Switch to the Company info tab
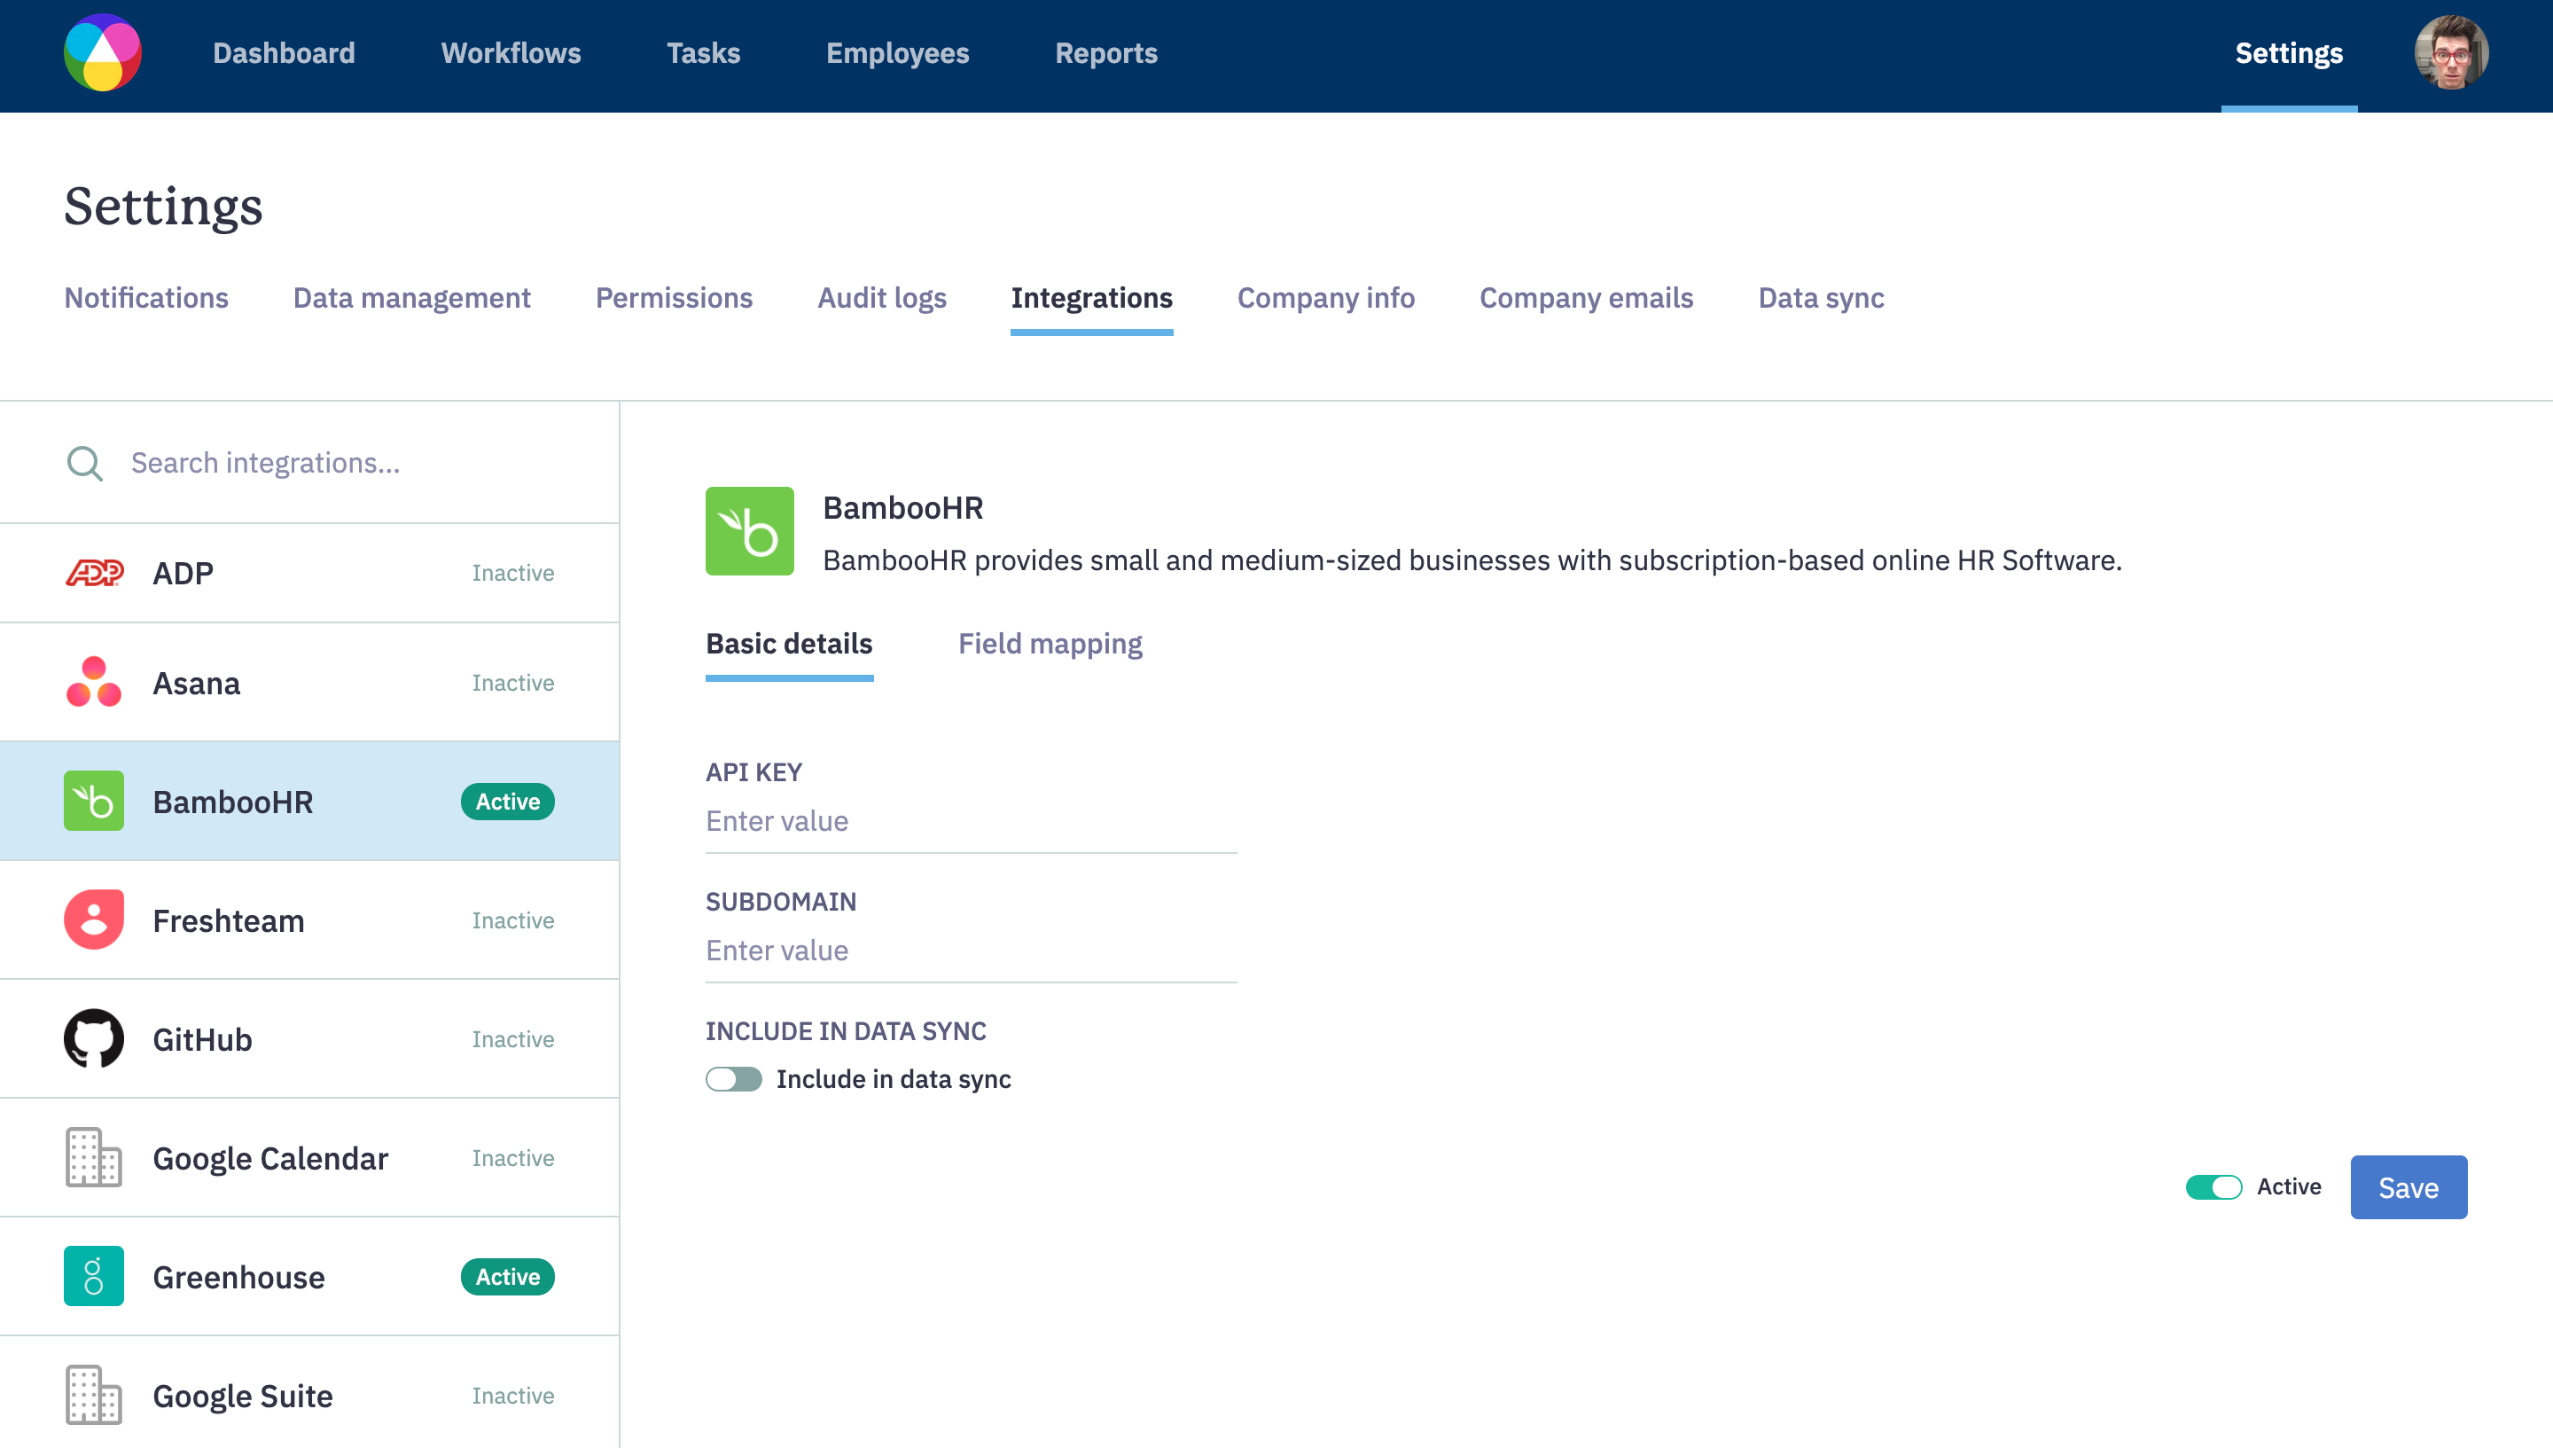Viewport: 2553px width, 1448px height. click(x=1325, y=297)
